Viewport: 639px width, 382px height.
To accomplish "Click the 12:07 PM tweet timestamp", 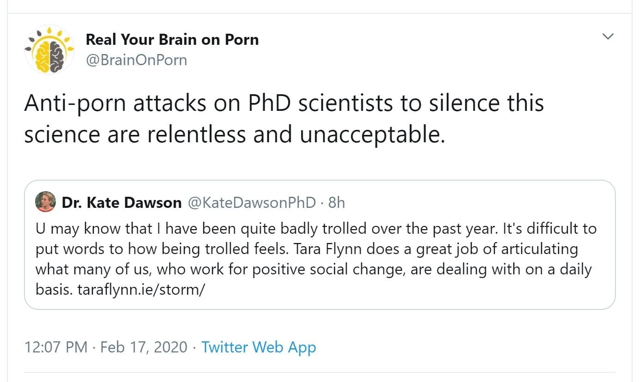I will coord(55,347).
